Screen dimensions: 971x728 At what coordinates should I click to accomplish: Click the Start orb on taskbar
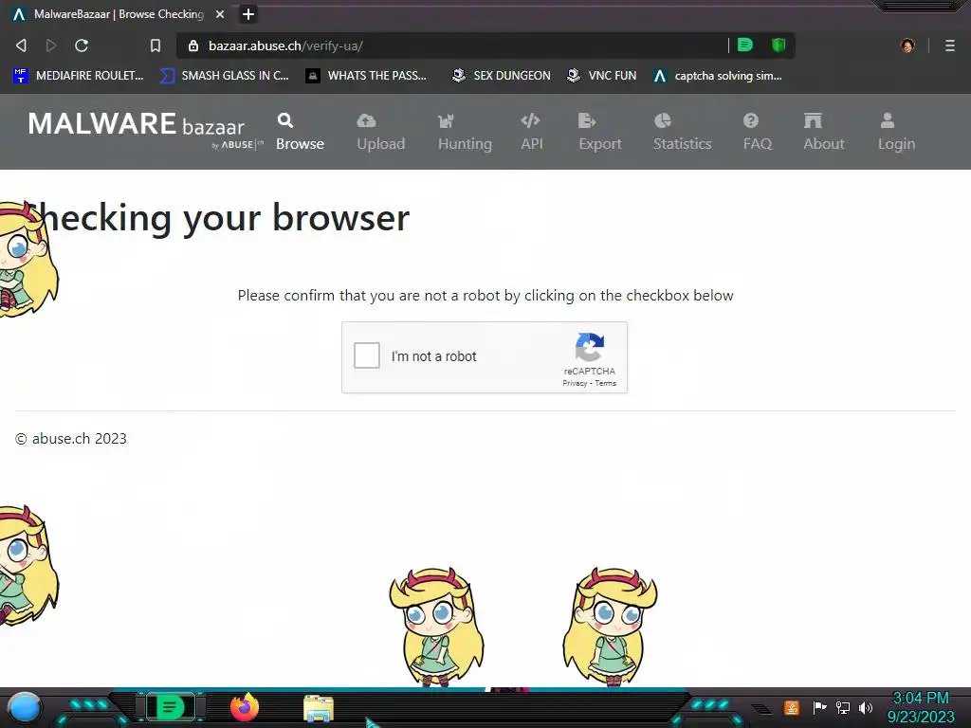pos(25,707)
